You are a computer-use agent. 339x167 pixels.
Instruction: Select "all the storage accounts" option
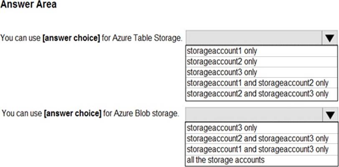coord(225,159)
